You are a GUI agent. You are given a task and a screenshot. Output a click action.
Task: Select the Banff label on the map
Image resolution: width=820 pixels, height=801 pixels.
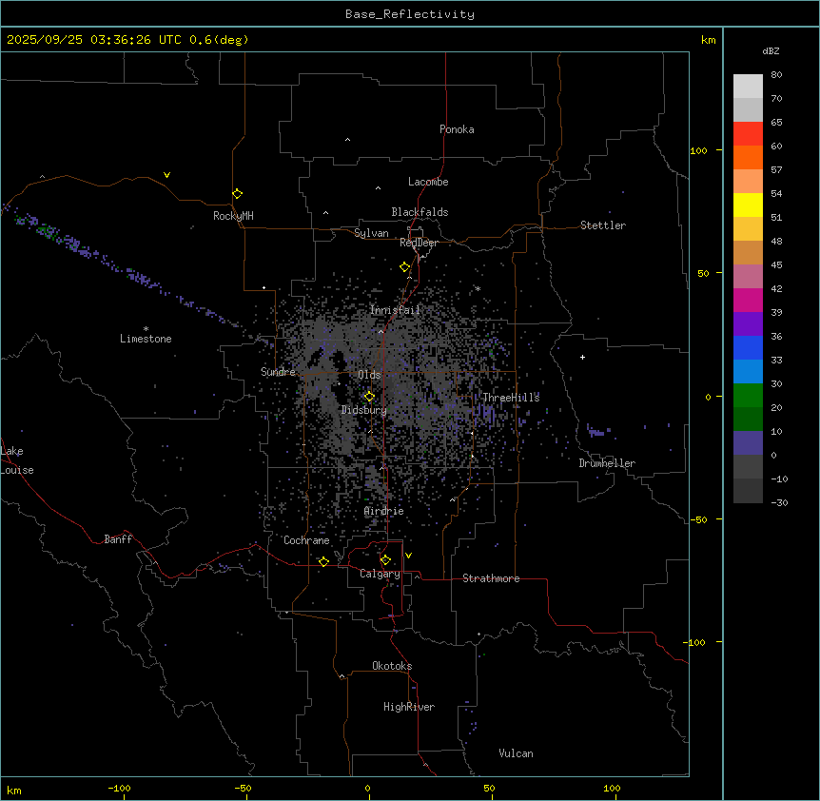pos(119,539)
